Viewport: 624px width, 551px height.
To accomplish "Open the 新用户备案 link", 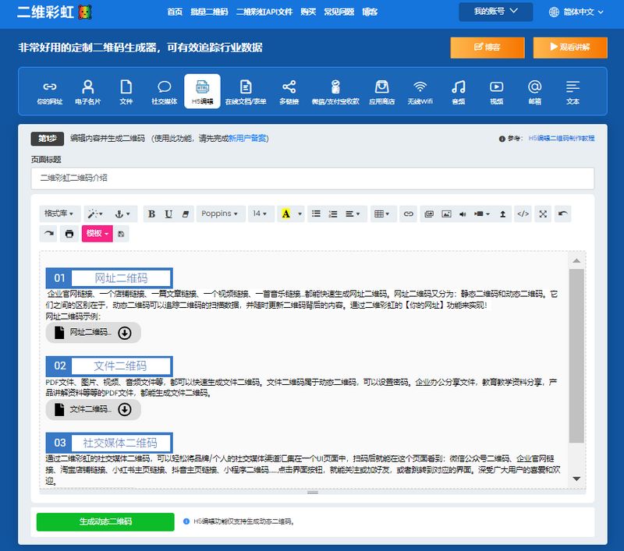I will click(x=247, y=139).
